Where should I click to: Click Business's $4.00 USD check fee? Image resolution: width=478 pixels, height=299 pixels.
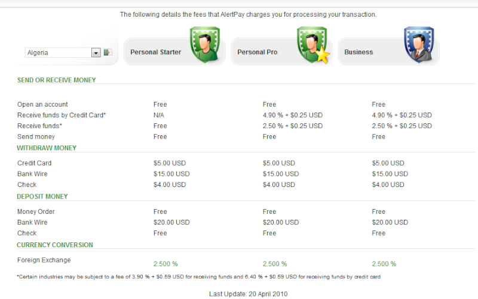coord(388,185)
